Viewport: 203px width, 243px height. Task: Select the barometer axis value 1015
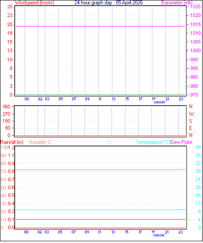pos(195,24)
